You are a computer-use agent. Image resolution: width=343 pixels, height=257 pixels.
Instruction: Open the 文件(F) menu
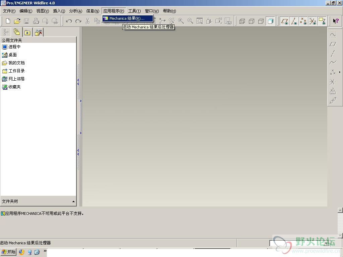(x=9, y=11)
